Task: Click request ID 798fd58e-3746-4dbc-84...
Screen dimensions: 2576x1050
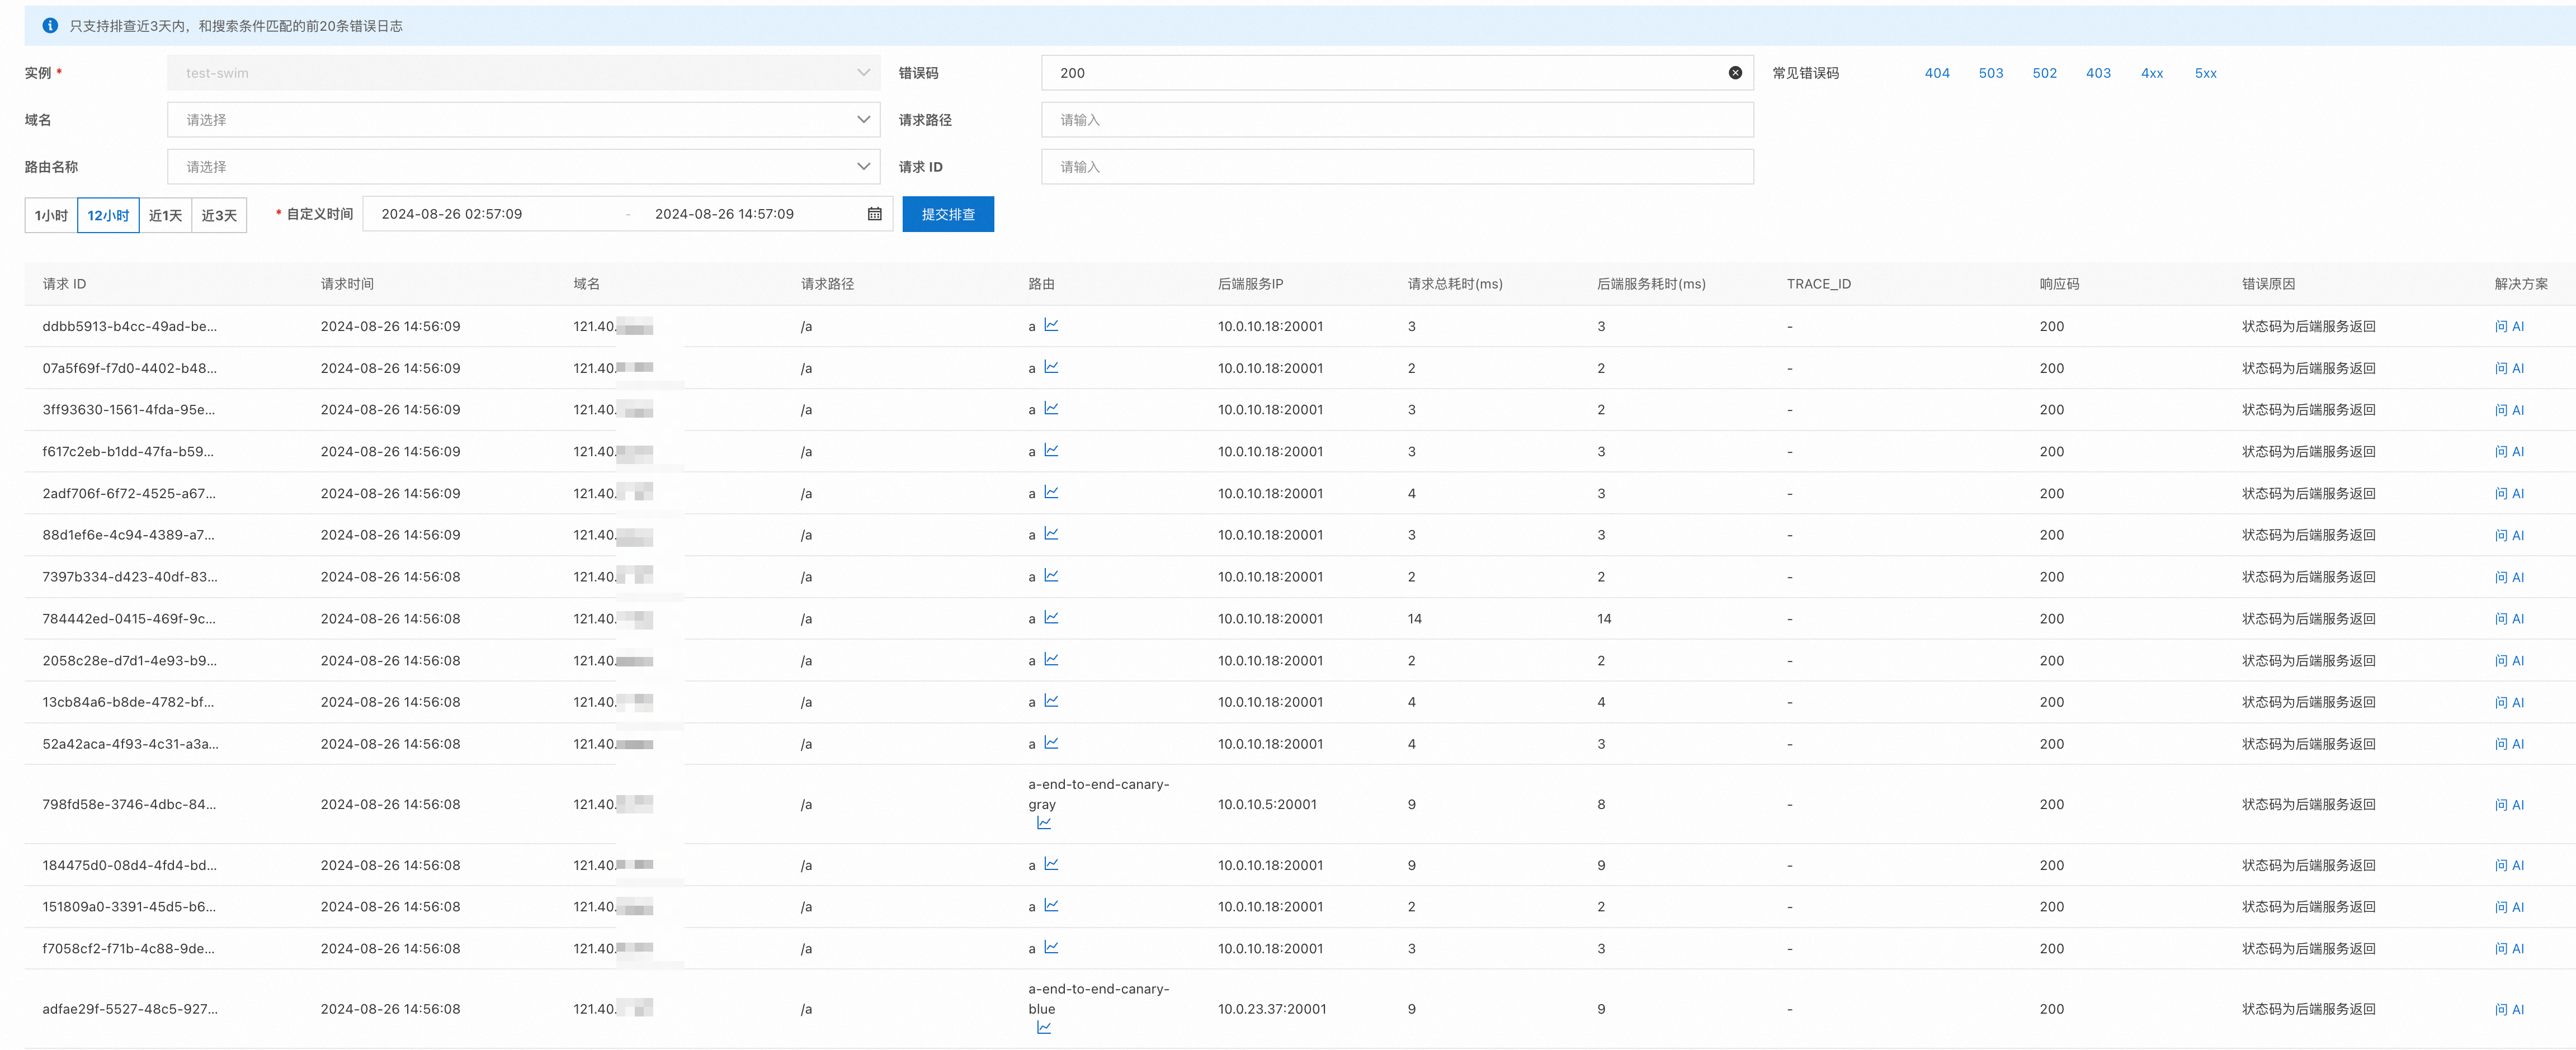Action: coord(129,804)
